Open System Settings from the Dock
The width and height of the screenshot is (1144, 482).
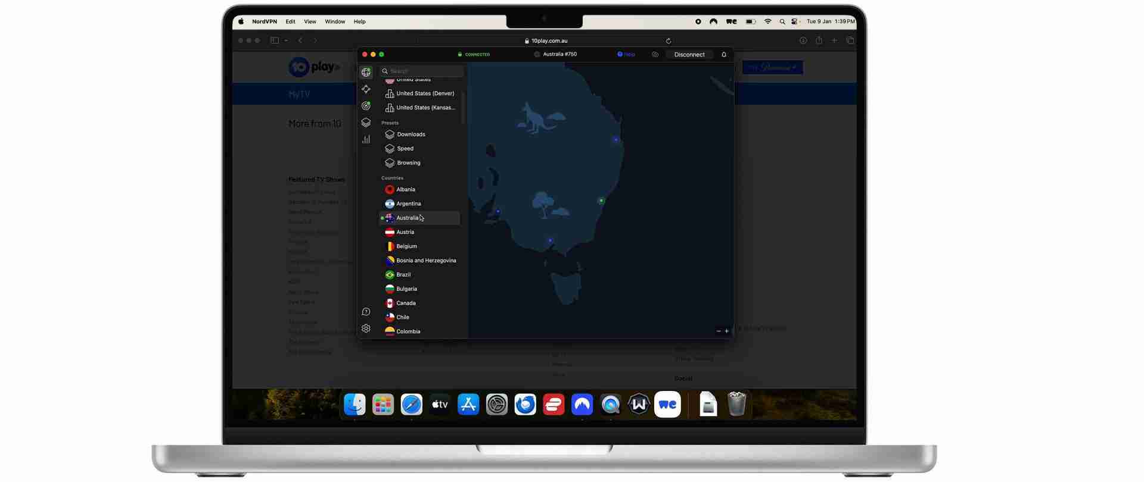coord(497,405)
